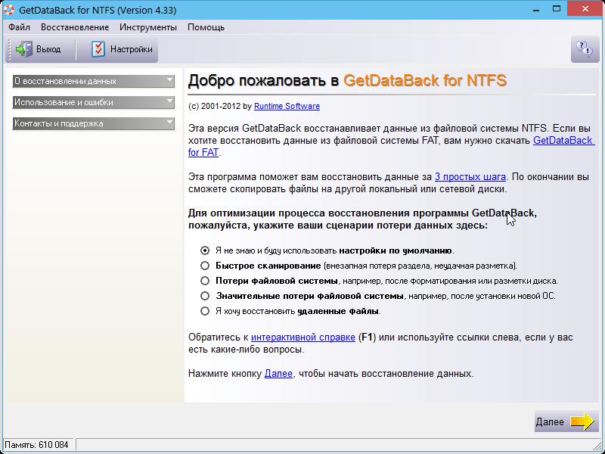
Task: Select настройки по умолчанию radio option
Action: (x=205, y=250)
